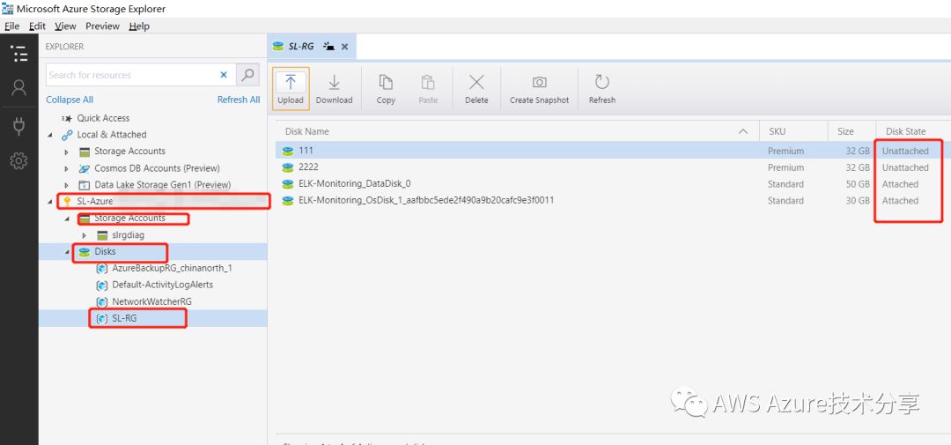The image size is (951, 445).
Task: Expand Storage Accounts under Local & Attached
Action: pyautogui.click(x=67, y=152)
